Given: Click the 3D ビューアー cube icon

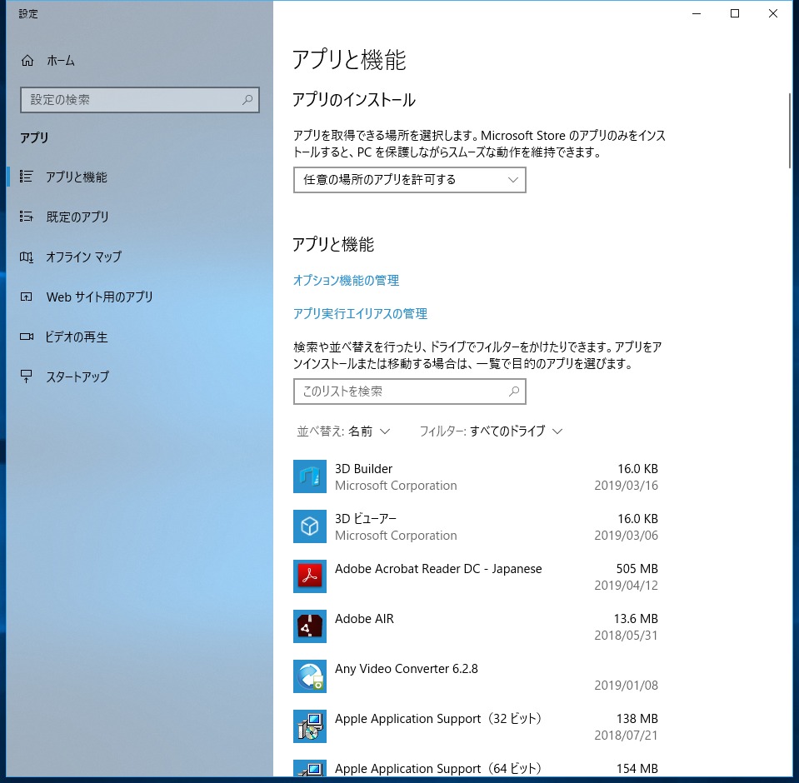Looking at the screenshot, I should (x=309, y=526).
